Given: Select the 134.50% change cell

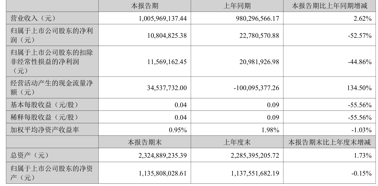Looking at the screenshot, I should click(x=360, y=88).
